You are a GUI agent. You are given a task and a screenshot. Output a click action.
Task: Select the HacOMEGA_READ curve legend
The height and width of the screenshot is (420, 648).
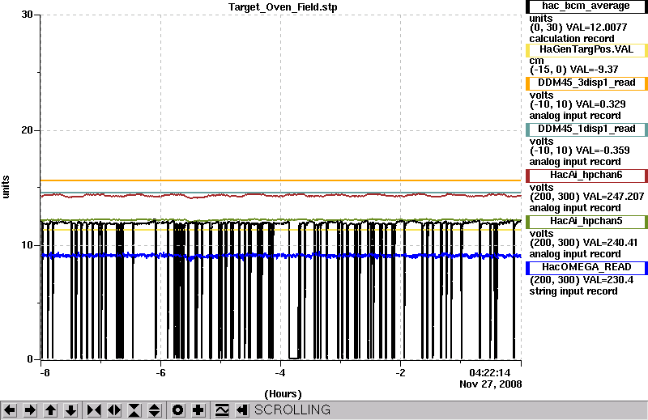[586, 268]
